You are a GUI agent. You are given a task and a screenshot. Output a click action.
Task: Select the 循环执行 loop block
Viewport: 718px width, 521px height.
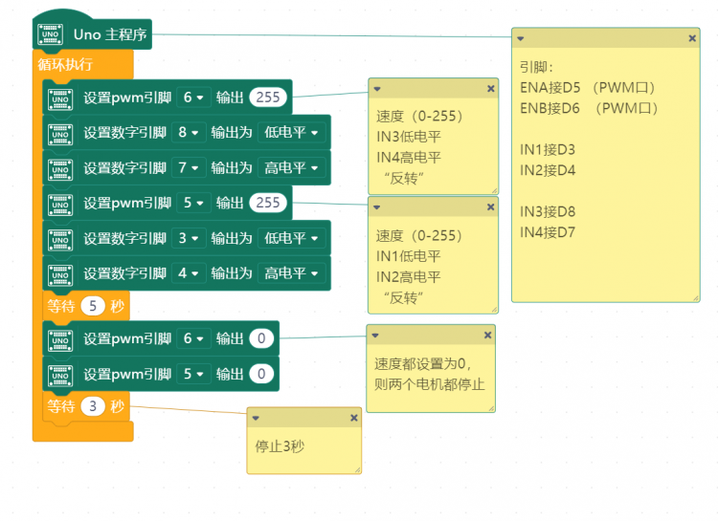pyautogui.click(x=65, y=64)
